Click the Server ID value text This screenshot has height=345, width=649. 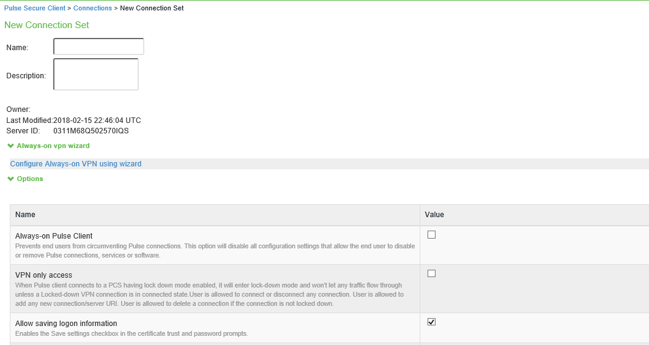[91, 131]
